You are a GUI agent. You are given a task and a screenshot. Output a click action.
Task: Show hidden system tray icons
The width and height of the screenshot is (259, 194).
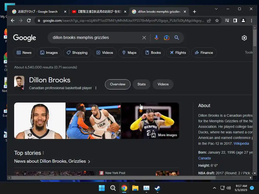tap(214, 188)
